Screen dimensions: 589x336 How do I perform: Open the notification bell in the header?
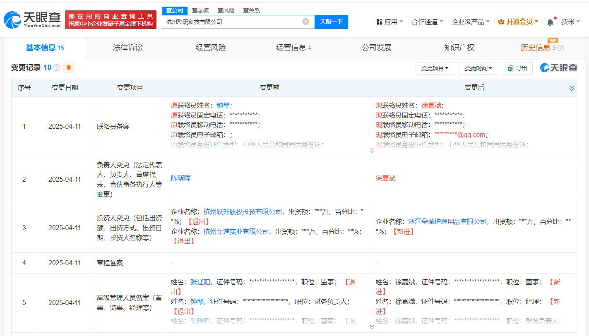pos(550,22)
